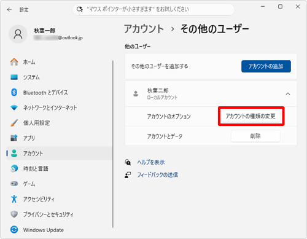Open ホーム via house icon
This screenshot has height=239, width=307.
tap(14, 62)
